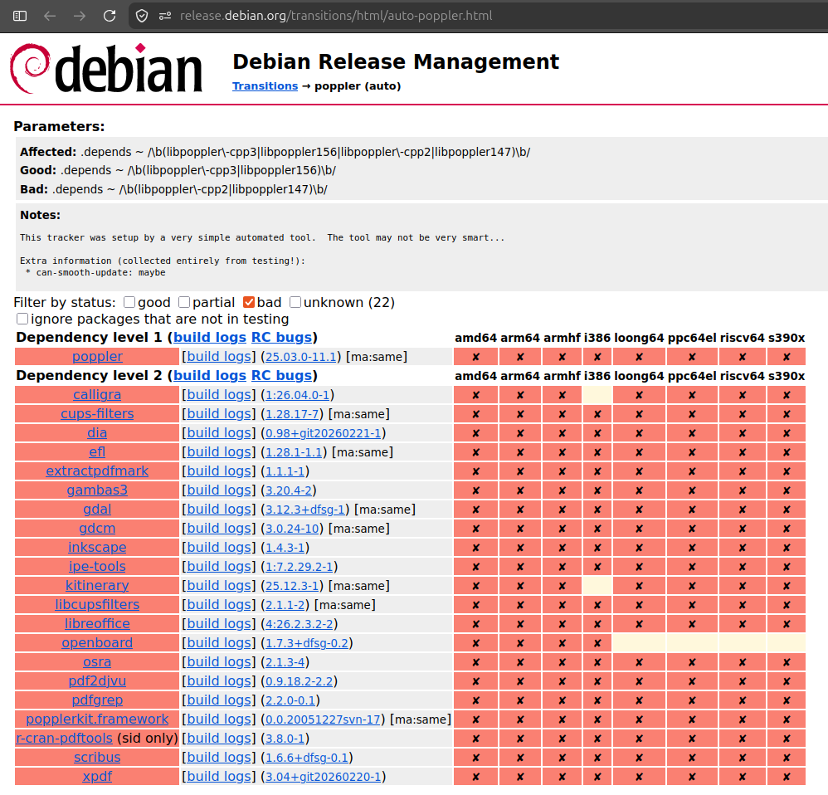Open the Transitions breadcrumb link
828x795 pixels.
pos(265,86)
